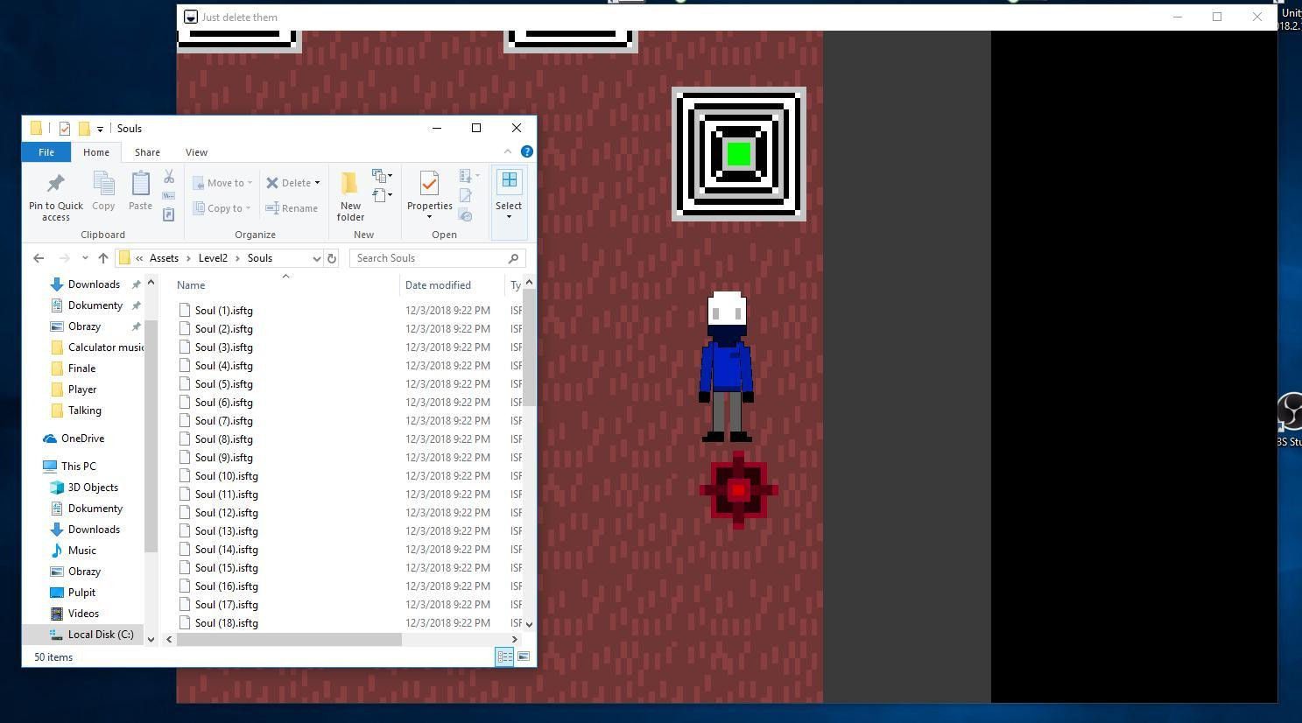Click the Properties icon in quick access toolbar
The height and width of the screenshot is (723, 1302).
pyautogui.click(x=65, y=129)
